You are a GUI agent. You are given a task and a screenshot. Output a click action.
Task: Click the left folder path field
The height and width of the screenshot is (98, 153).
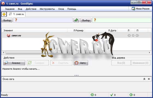pyautogui.click(x=43, y=20)
